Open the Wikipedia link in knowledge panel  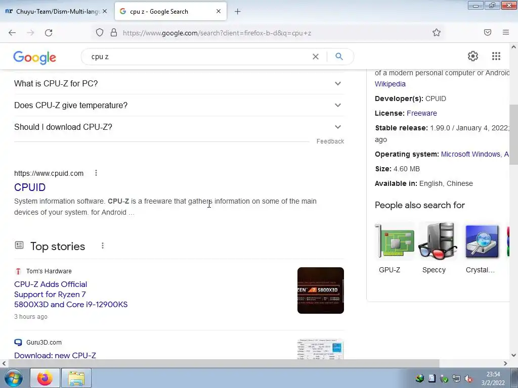pos(390,84)
